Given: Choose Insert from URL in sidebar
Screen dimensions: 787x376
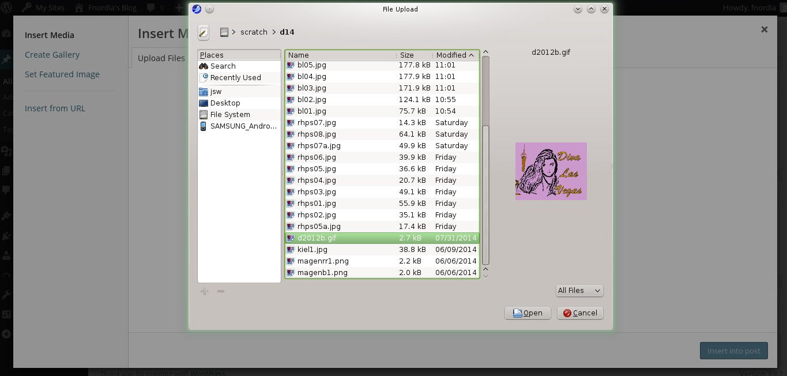Looking at the screenshot, I should [x=55, y=108].
